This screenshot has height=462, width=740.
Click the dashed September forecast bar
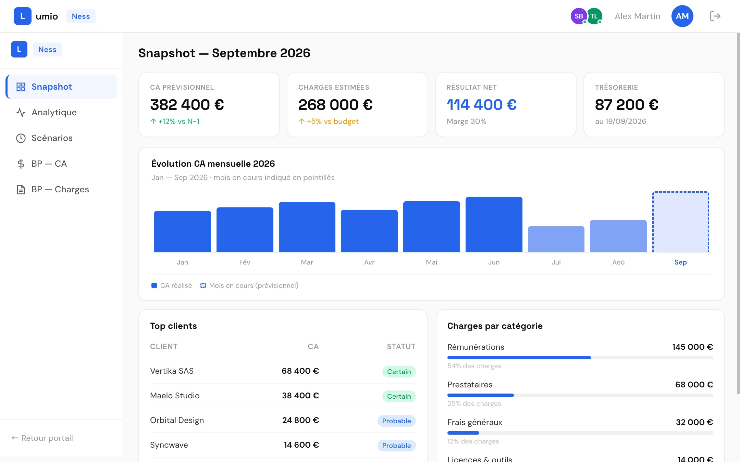pos(680,222)
